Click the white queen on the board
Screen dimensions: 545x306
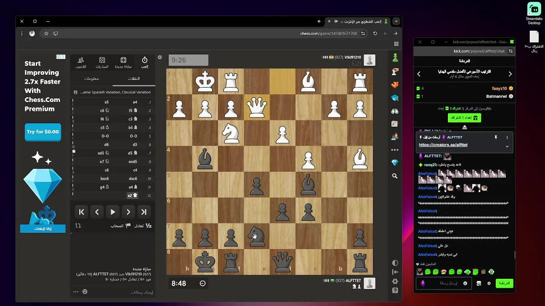click(256, 108)
